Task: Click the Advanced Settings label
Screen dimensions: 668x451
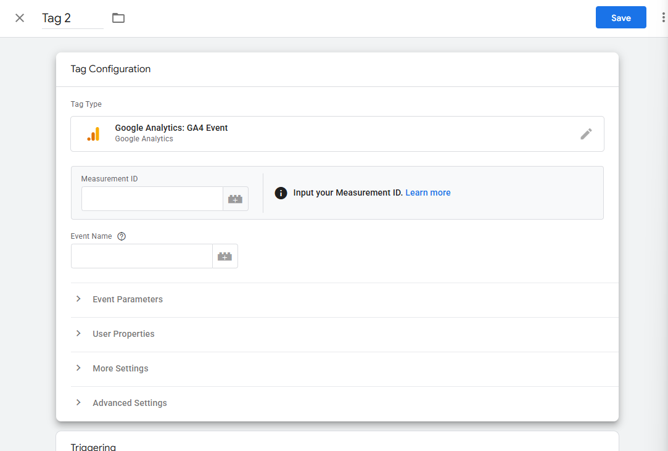Action: [130, 403]
